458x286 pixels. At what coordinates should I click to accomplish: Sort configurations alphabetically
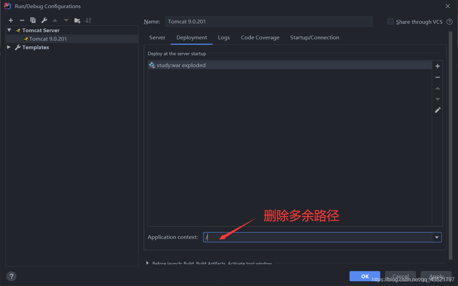click(88, 20)
